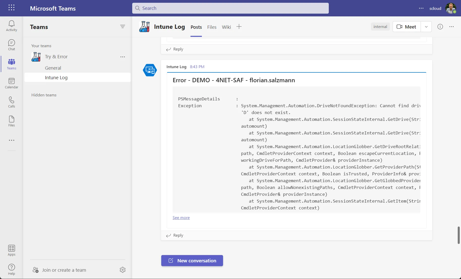The width and height of the screenshot is (461, 279).
Task: Click the internal sensitivity label
Action: coord(380,27)
